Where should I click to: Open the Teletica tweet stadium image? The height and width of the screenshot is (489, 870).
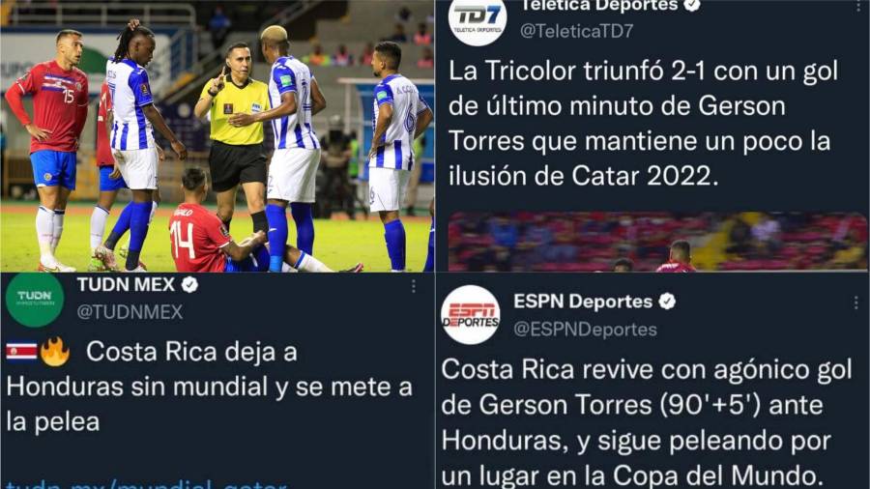click(x=657, y=242)
